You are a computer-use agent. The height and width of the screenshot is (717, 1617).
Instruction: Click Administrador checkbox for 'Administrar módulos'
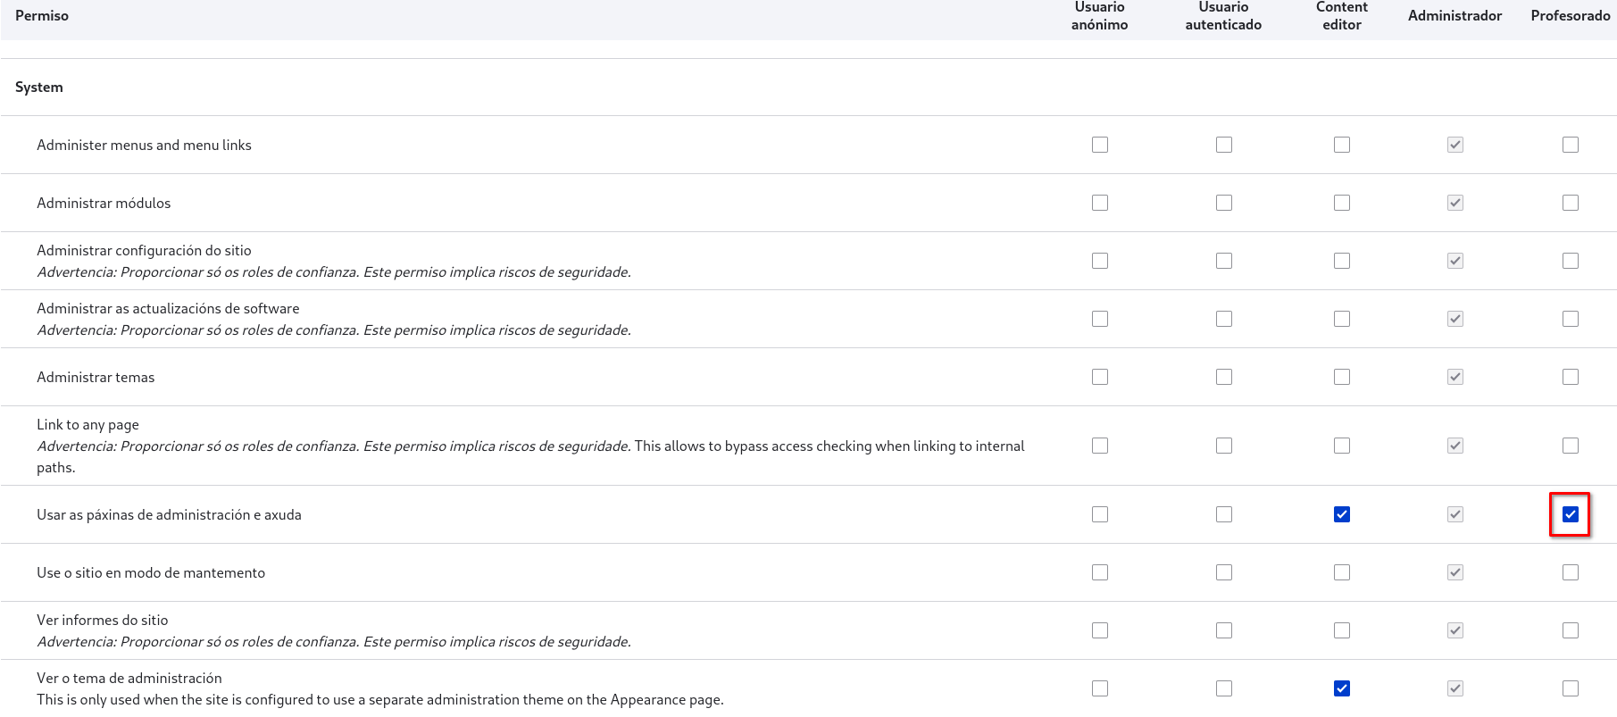(x=1454, y=203)
